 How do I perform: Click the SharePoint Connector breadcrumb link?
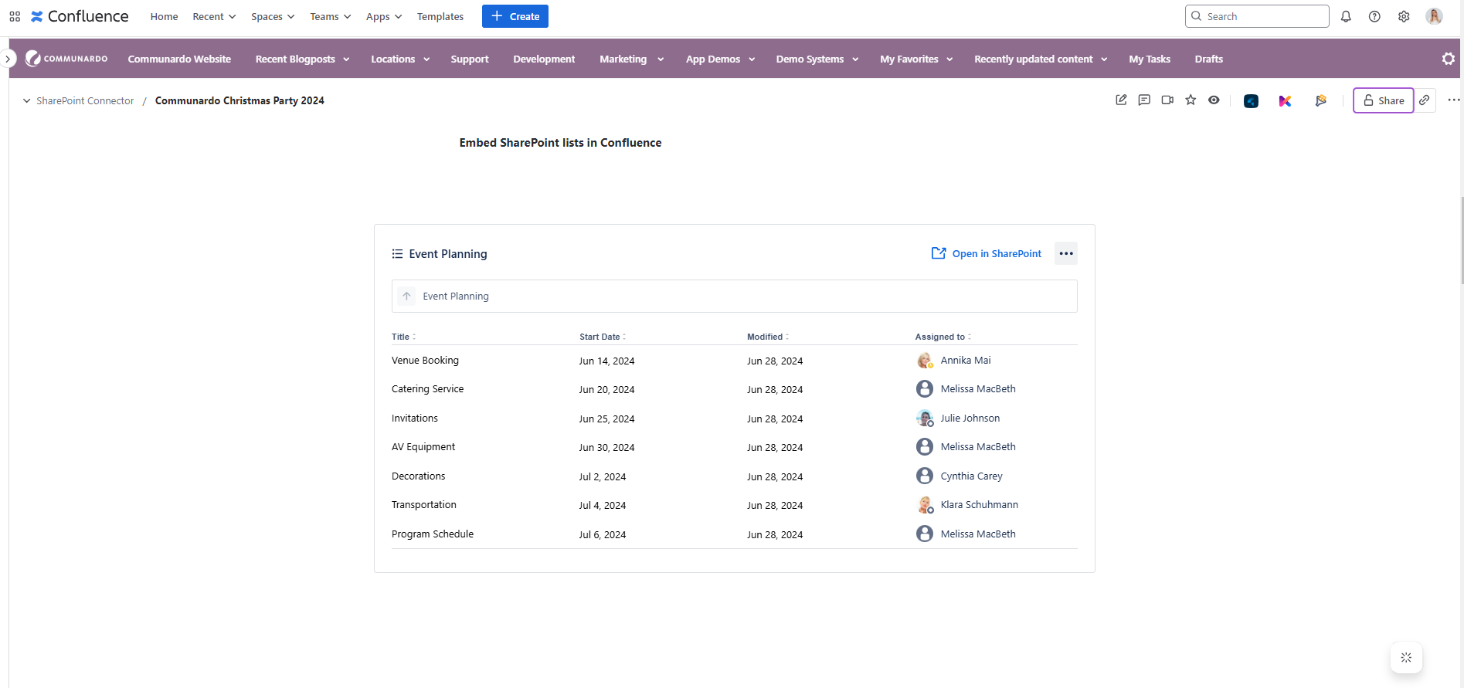point(85,101)
